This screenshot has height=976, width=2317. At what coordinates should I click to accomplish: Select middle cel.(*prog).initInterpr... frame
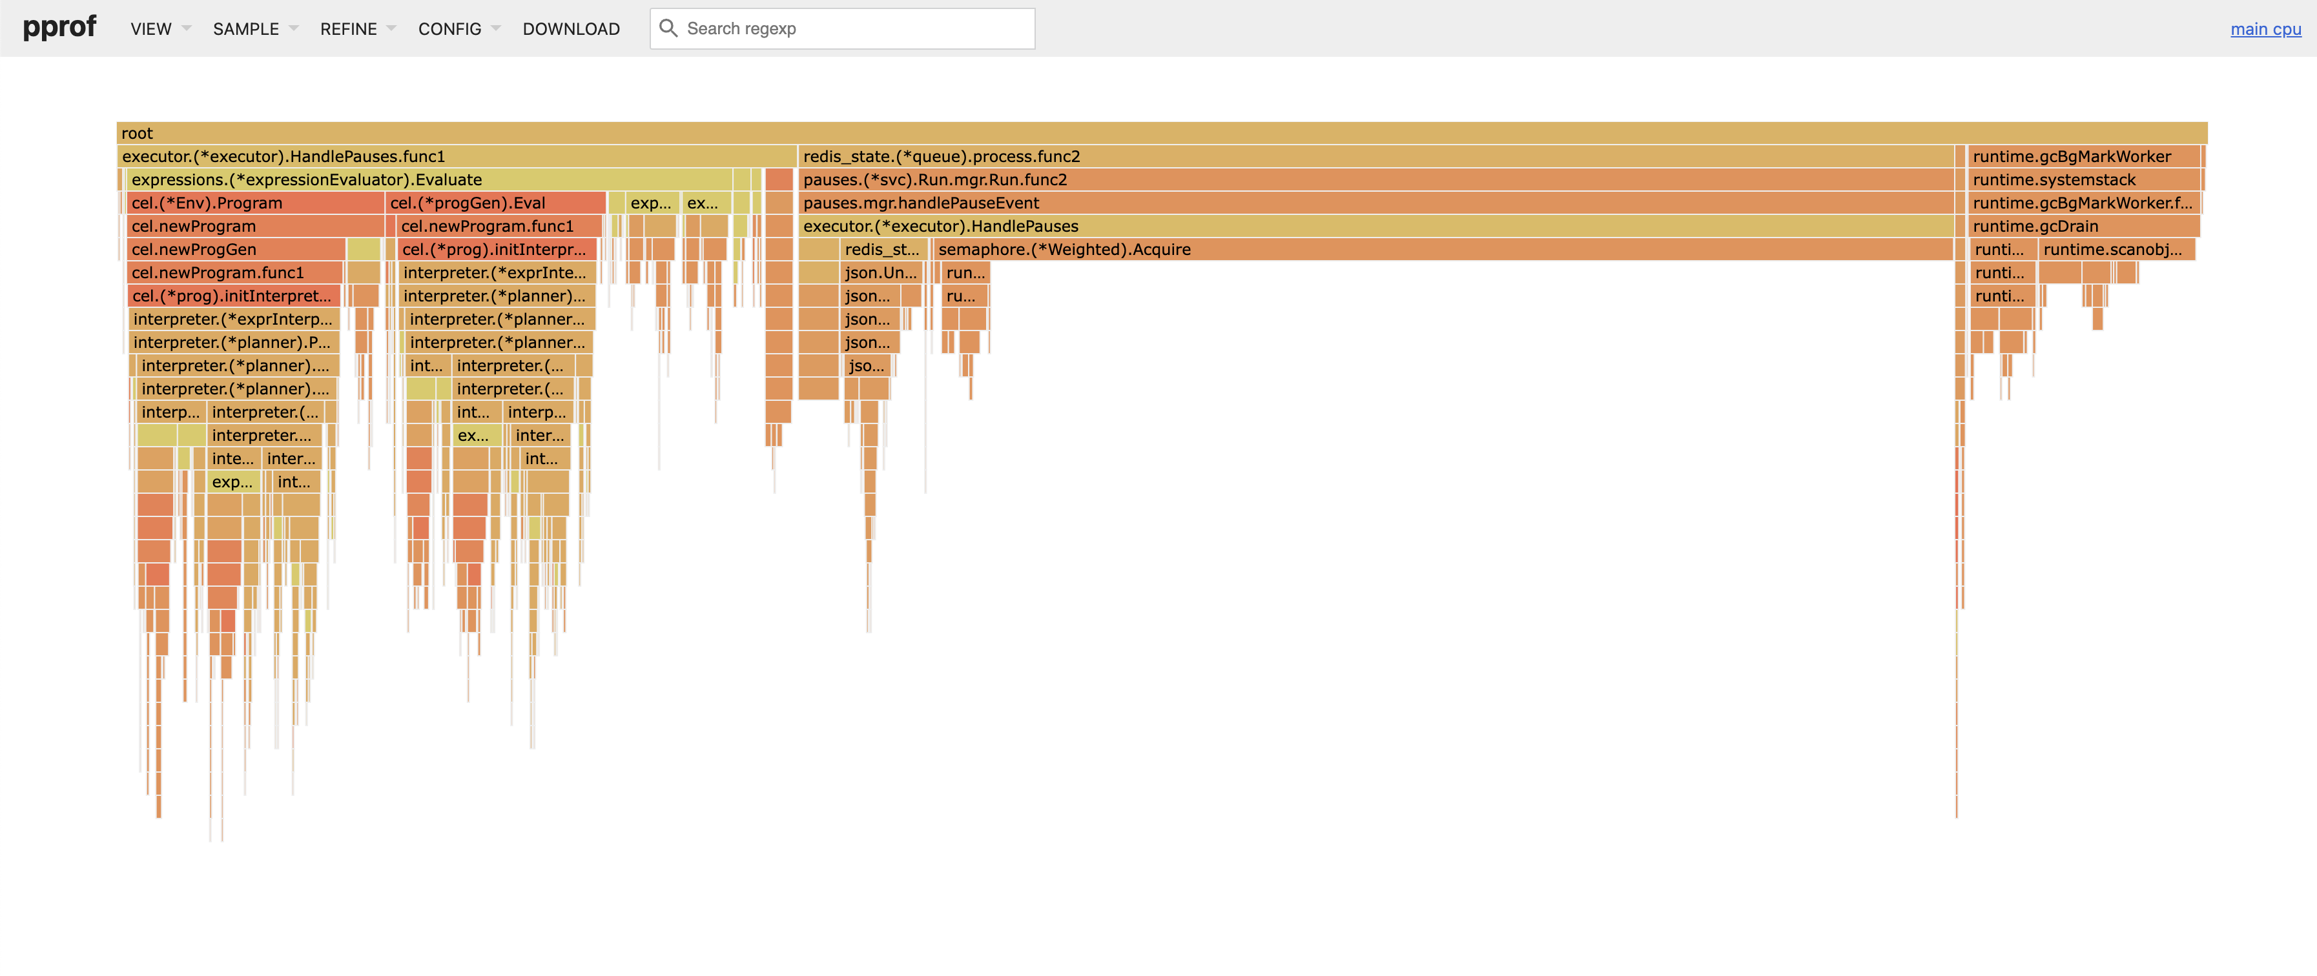pos(497,250)
